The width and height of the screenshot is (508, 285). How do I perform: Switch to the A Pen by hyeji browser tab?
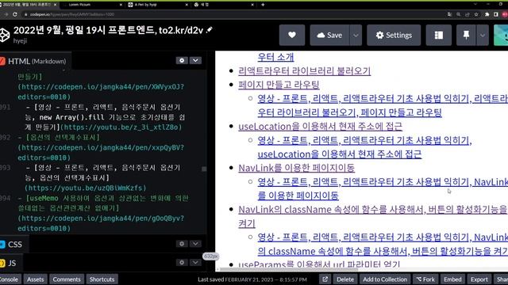(x=146, y=5)
